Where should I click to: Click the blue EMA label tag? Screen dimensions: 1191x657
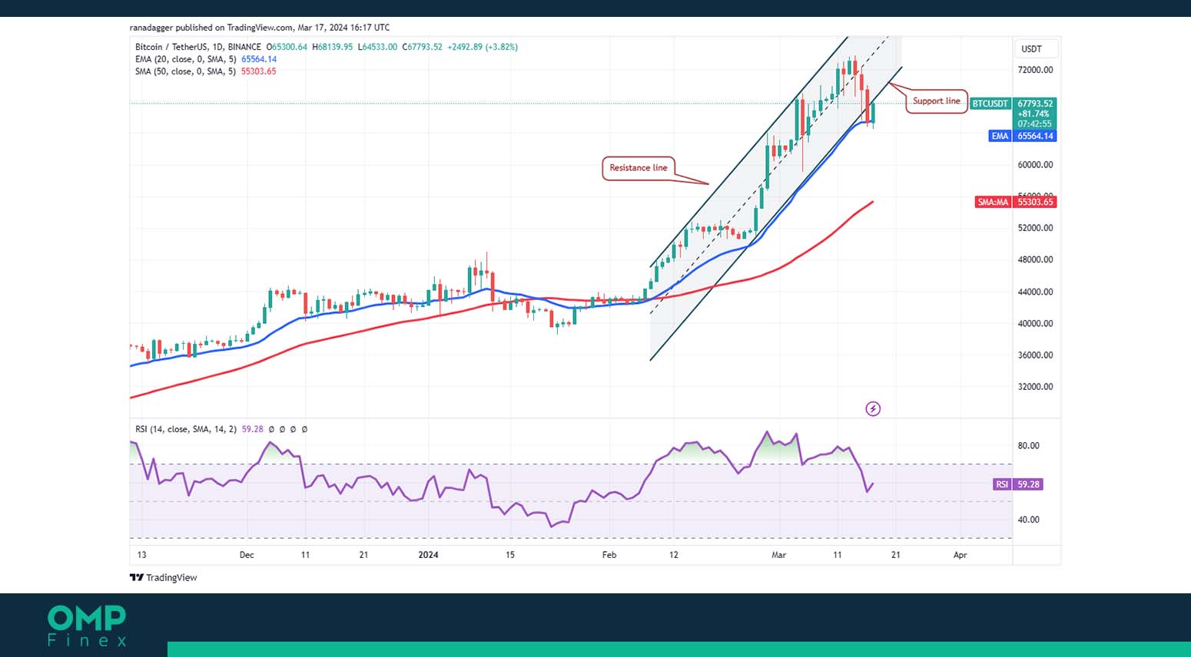(x=1000, y=136)
